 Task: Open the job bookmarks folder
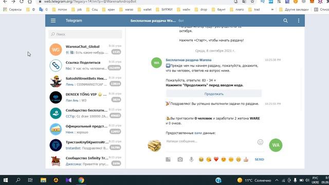click(x=77, y=9)
